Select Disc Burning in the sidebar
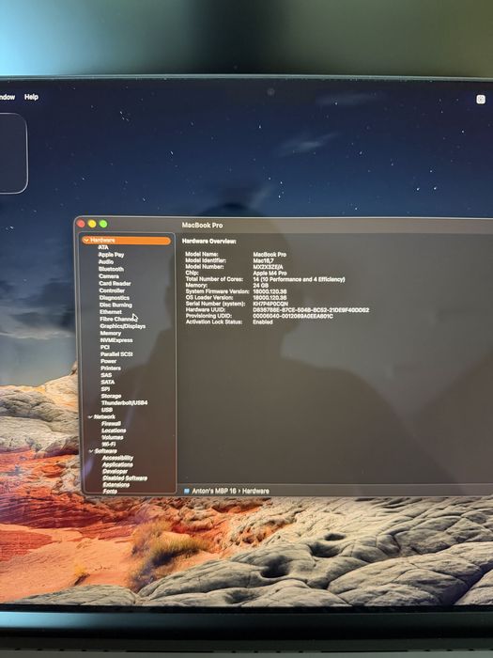Screen dimensions: 493x658 coord(116,305)
